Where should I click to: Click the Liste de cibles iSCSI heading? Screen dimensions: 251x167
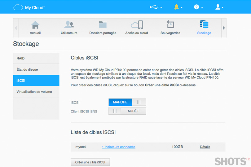tap(93, 132)
